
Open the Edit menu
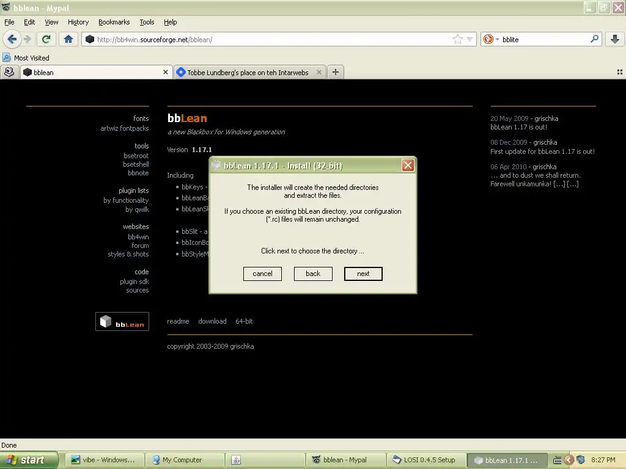(29, 22)
